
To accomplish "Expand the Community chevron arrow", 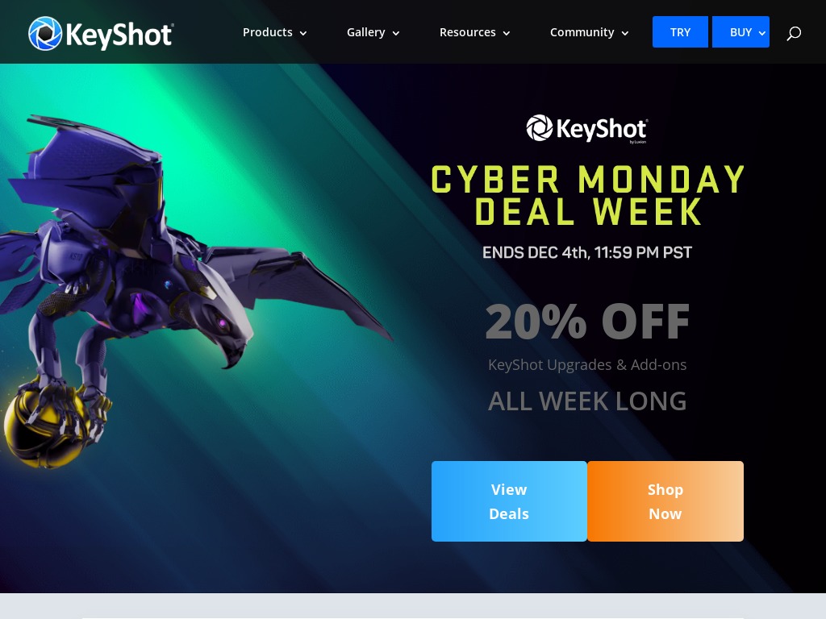I will pyautogui.click(x=625, y=33).
